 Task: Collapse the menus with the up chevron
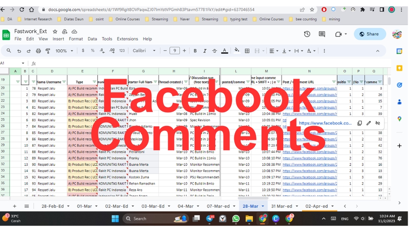click(378, 51)
